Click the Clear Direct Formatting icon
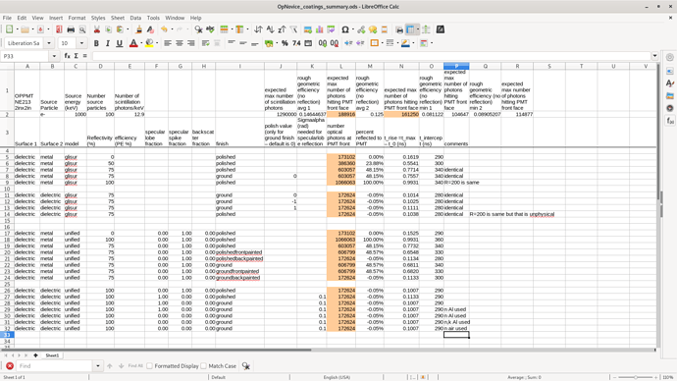The image size is (677, 381). [150, 29]
